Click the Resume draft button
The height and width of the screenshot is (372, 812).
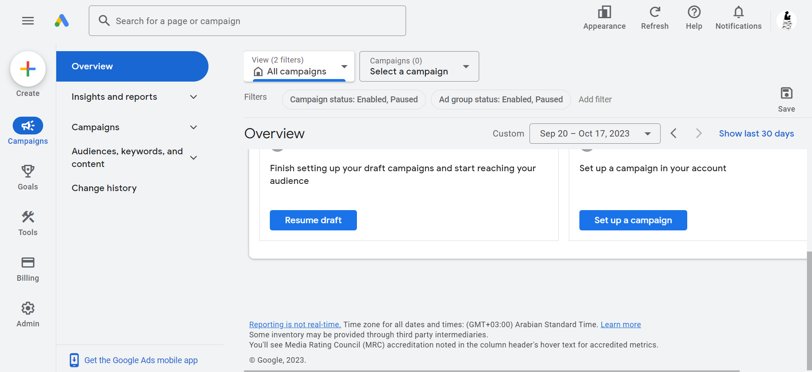pyautogui.click(x=313, y=220)
